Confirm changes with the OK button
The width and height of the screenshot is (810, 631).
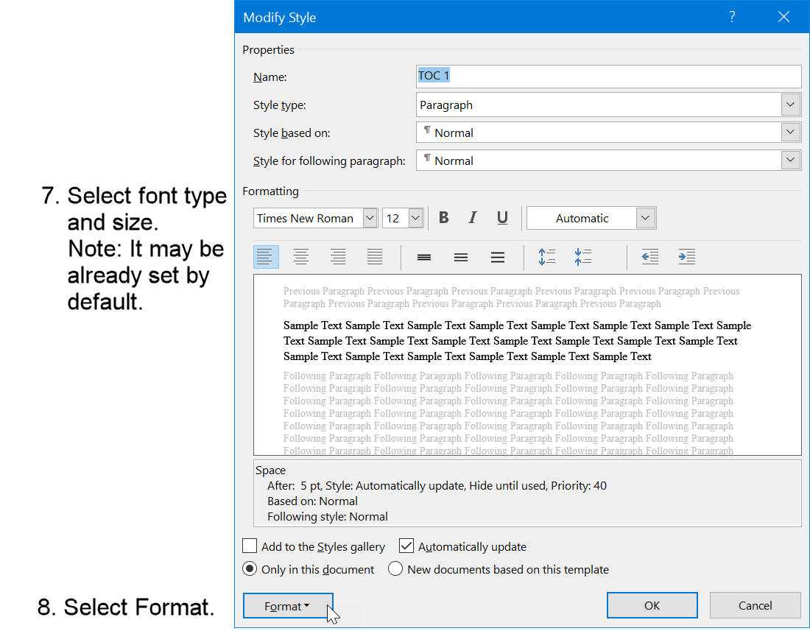tap(652, 605)
